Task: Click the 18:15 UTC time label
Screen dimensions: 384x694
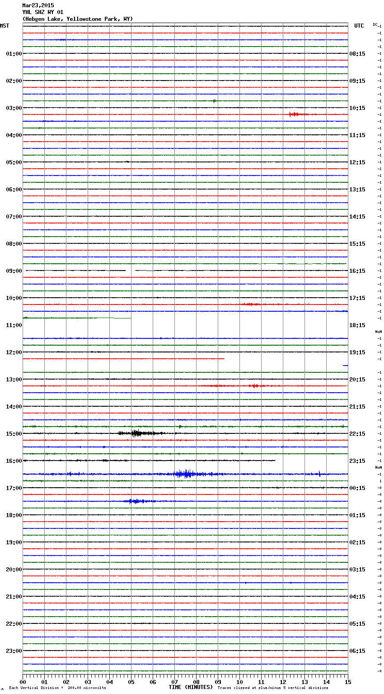Action: [357, 325]
